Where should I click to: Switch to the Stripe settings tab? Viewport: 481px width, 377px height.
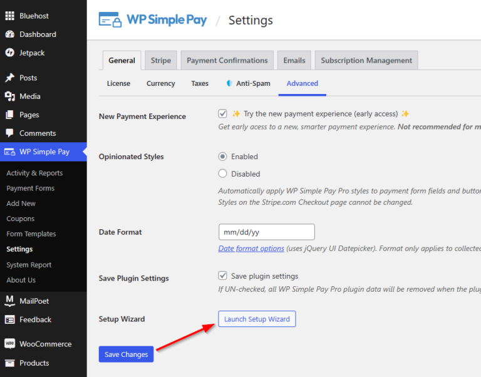tap(161, 61)
